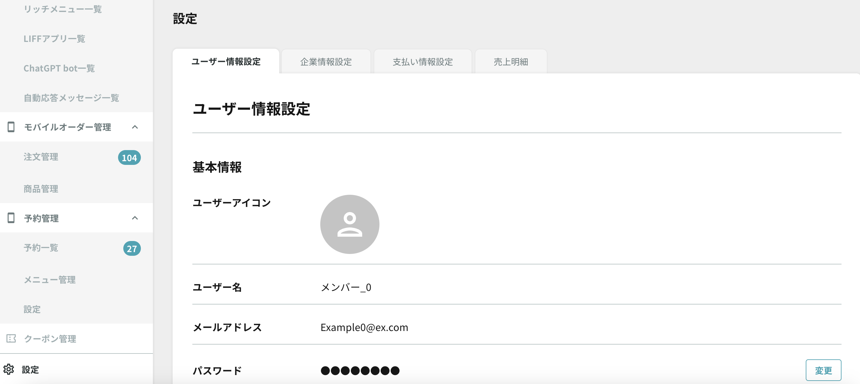
Task: Click the パスワード label
Action: coord(217,370)
